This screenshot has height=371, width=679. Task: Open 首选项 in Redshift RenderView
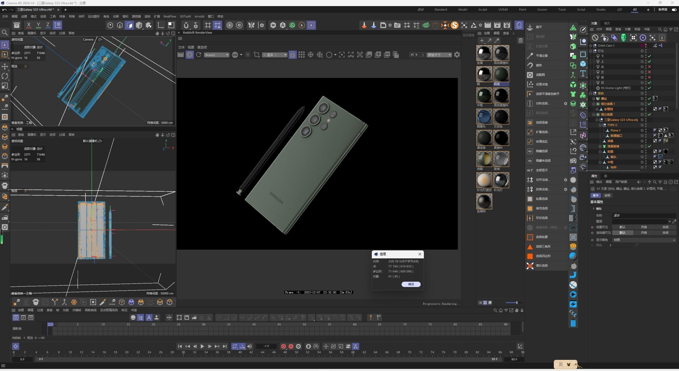coord(202,47)
